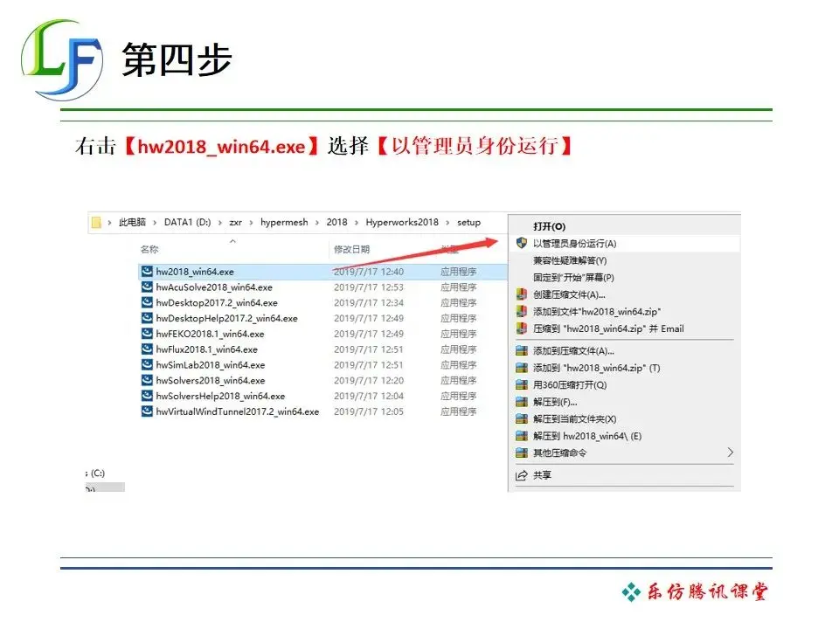The image size is (839, 629).
Task: Select the hwVirtualWindTunnel2017.2_win64.exe file icon
Action: point(147,411)
